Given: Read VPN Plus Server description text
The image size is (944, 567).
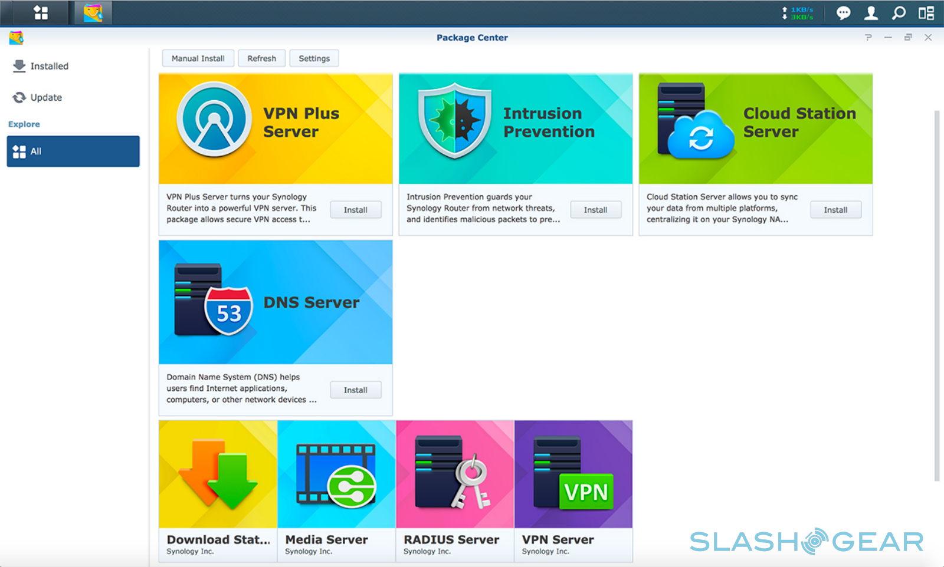Looking at the screenshot, I should 241,208.
